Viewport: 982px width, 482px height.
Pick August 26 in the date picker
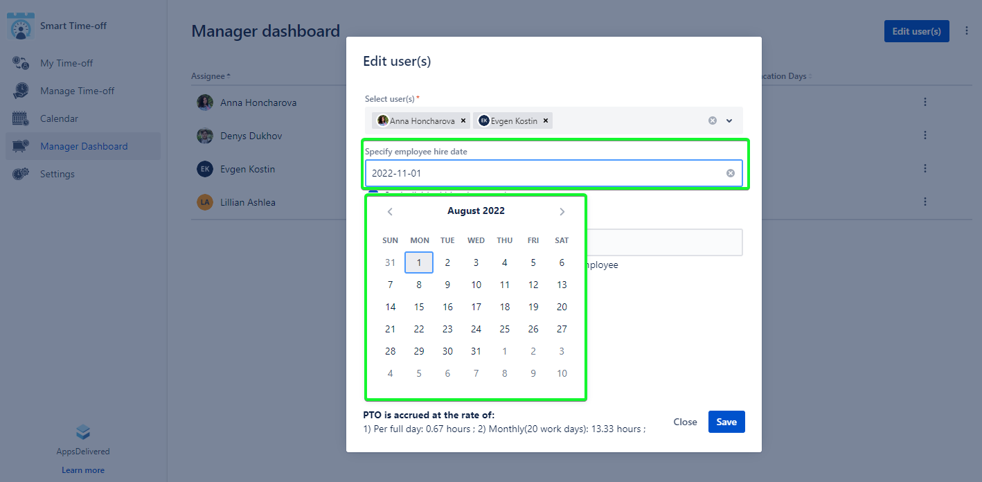click(x=533, y=329)
